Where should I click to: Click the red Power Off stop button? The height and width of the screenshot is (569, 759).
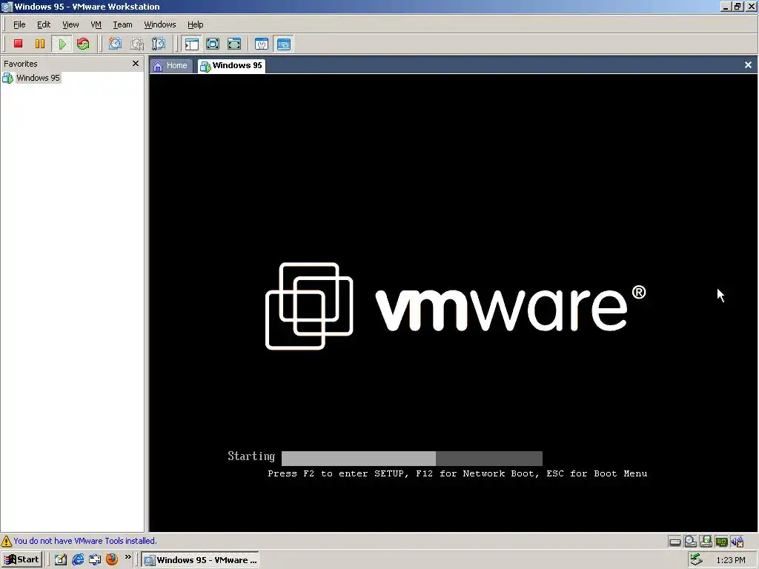(19, 44)
